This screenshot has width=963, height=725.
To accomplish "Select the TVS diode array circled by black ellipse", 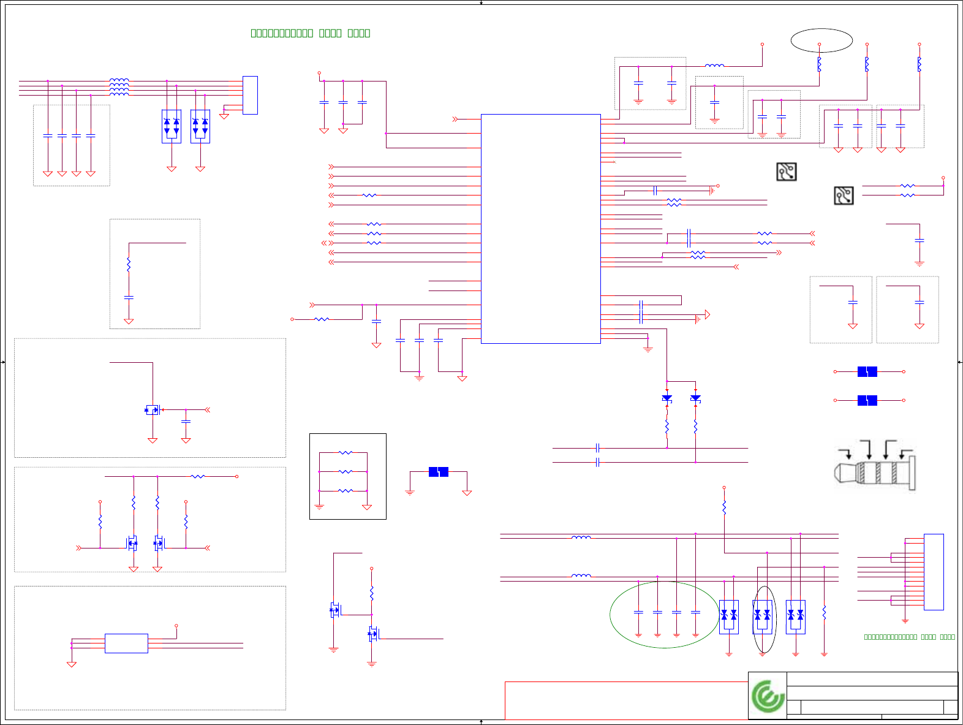I will point(762,617).
